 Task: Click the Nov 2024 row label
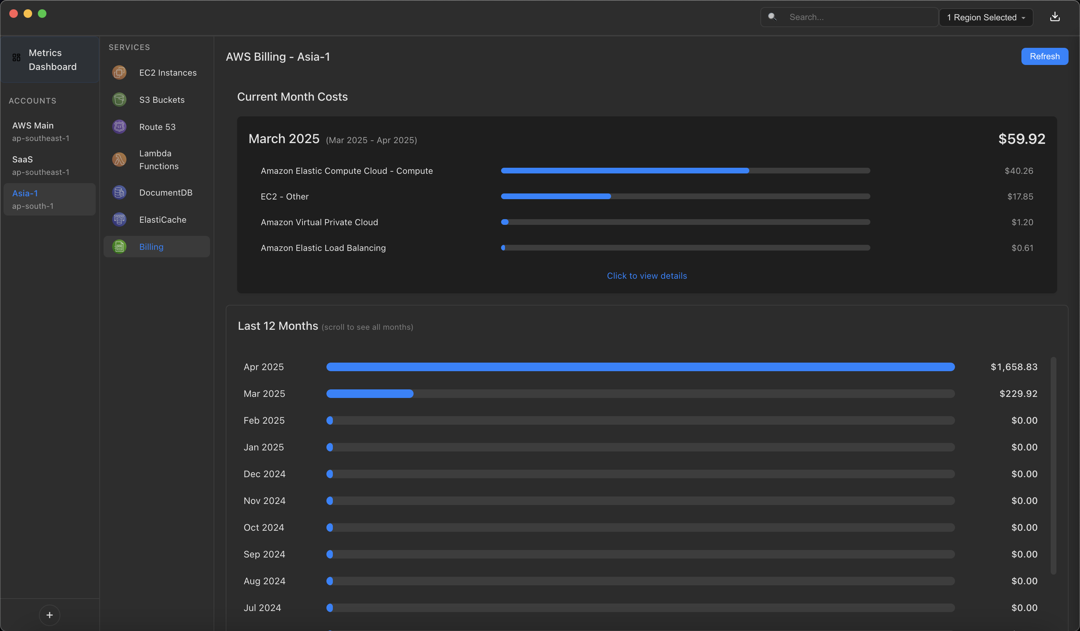point(264,500)
